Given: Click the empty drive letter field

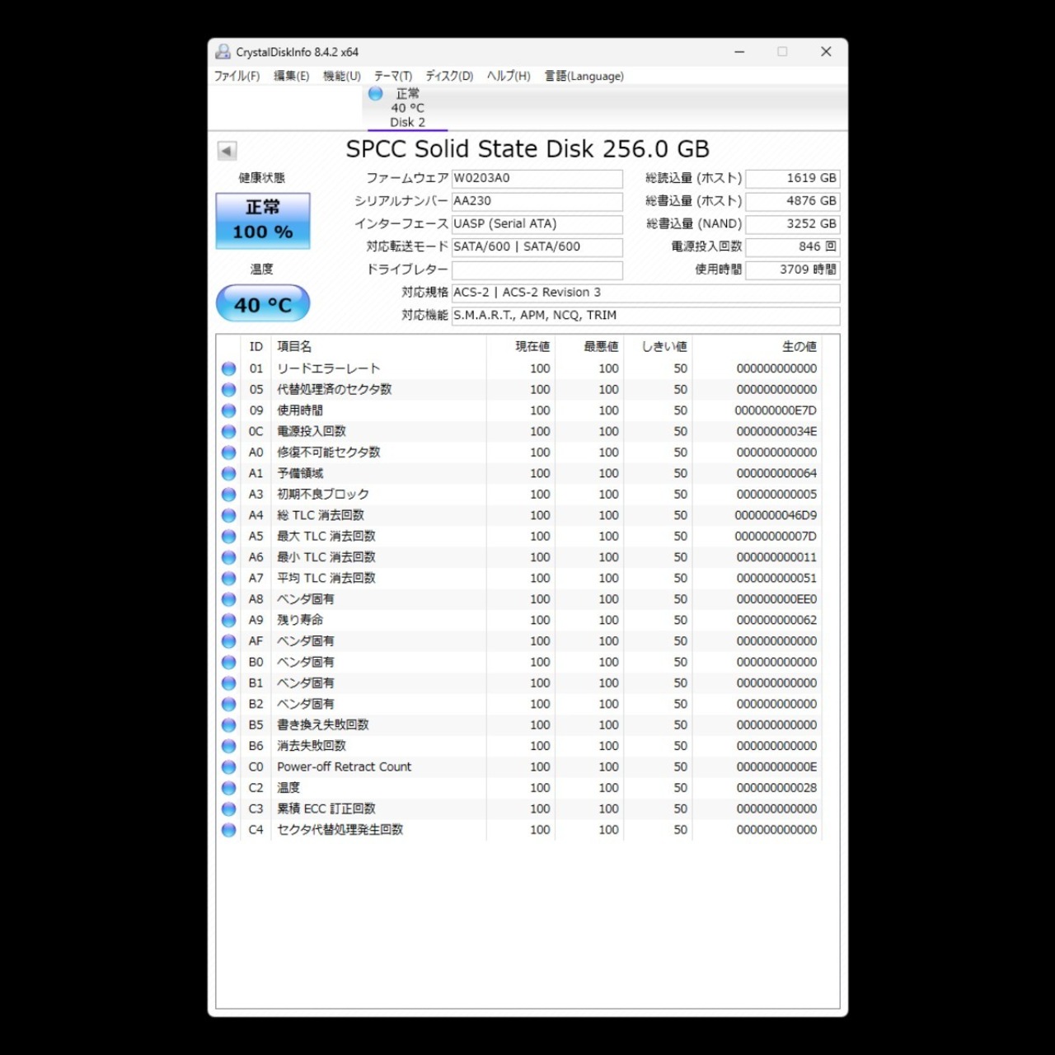Looking at the screenshot, I should point(537,270).
